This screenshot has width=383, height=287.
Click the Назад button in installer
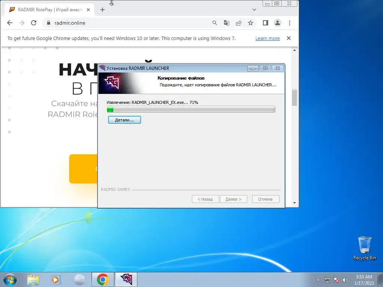(205, 199)
